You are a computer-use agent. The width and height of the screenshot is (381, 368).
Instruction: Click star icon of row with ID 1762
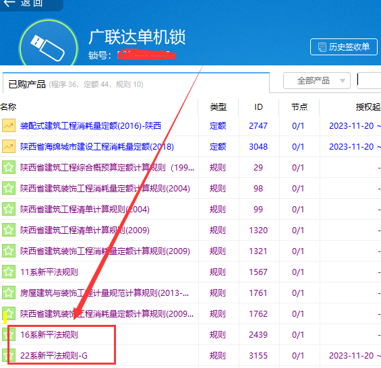pos(9,313)
